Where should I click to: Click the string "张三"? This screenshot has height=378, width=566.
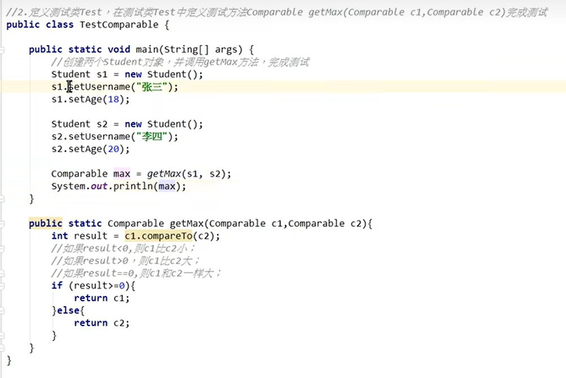point(152,86)
